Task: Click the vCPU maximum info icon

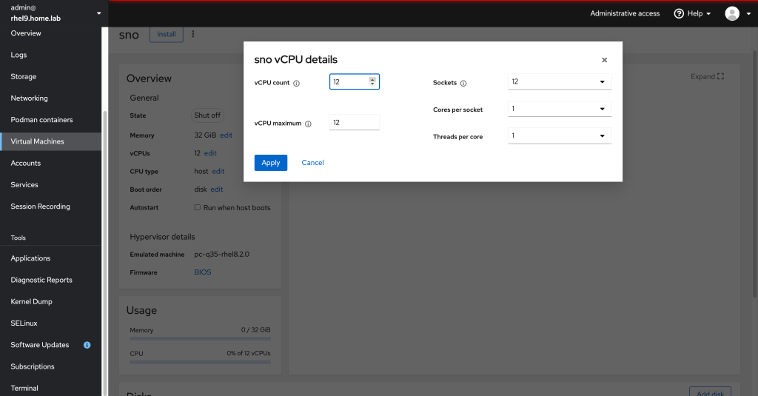Action: pos(308,124)
